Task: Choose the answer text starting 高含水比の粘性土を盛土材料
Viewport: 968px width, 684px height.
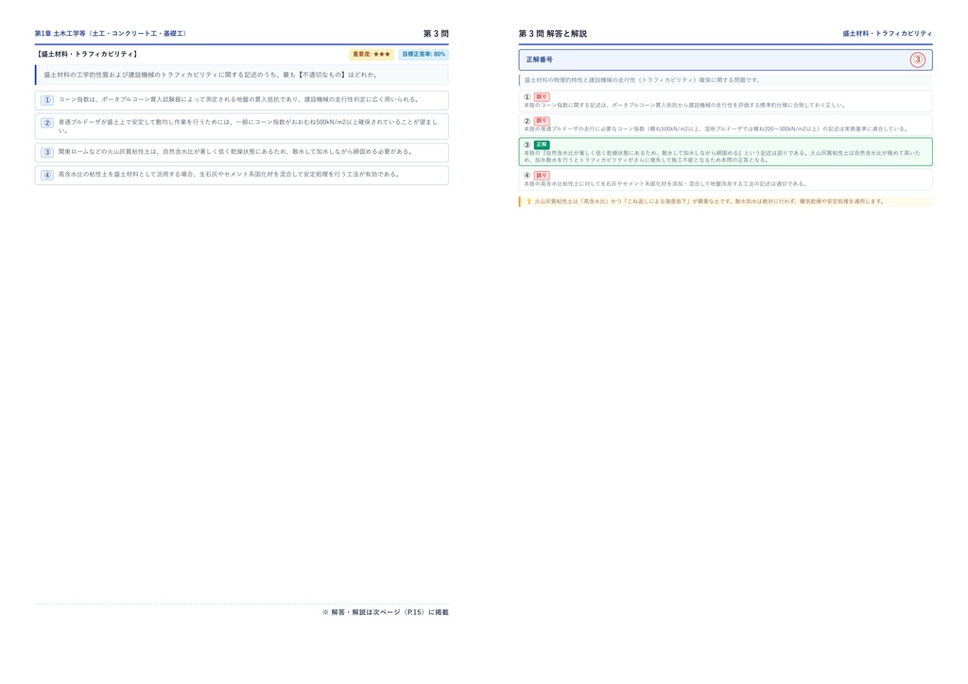Action: [x=229, y=175]
